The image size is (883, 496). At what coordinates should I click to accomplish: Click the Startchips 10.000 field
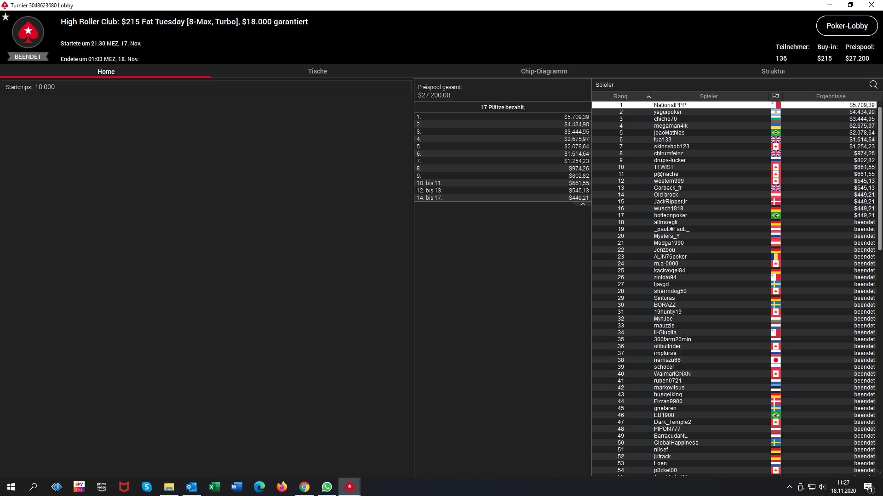(207, 87)
